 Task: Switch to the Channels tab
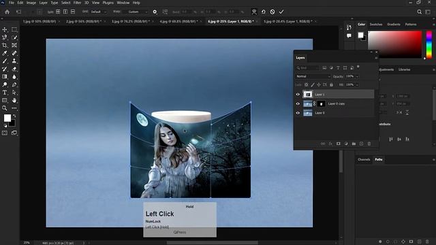coord(364,159)
